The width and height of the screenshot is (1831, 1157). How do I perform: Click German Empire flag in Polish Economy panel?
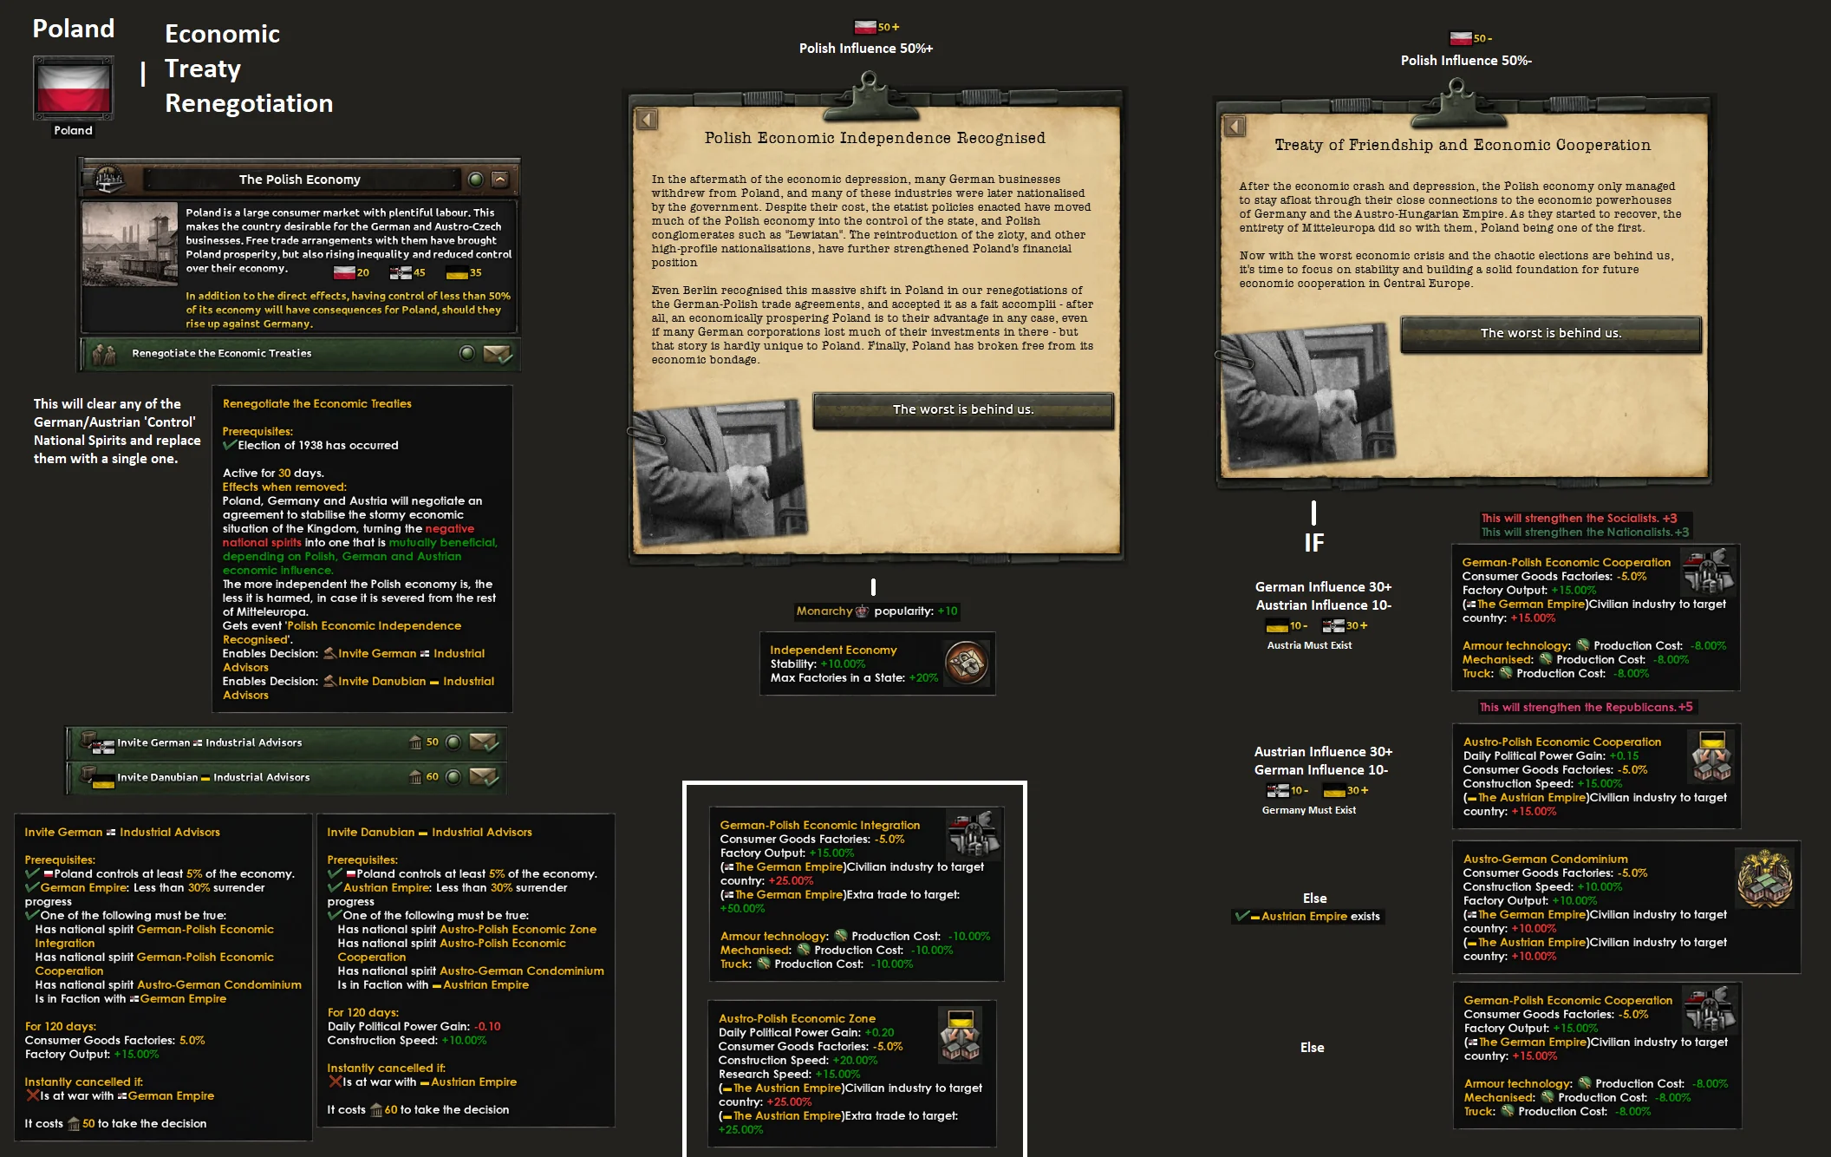(400, 273)
